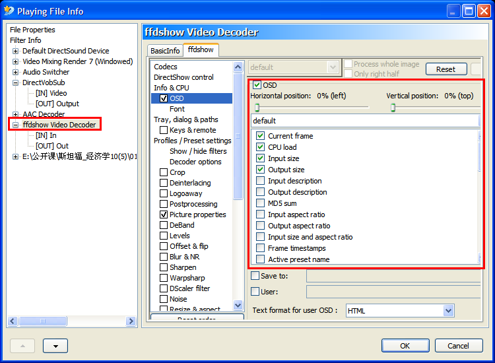Open the Font settings entry
The width and height of the screenshot is (495, 363).
click(x=177, y=109)
